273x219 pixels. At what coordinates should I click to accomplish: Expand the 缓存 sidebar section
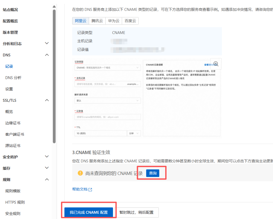(x=47, y=168)
